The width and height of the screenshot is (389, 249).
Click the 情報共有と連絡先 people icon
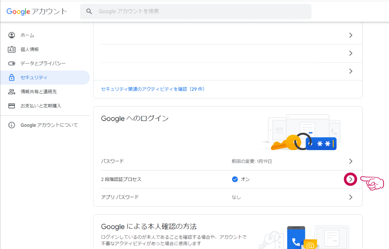point(12,92)
